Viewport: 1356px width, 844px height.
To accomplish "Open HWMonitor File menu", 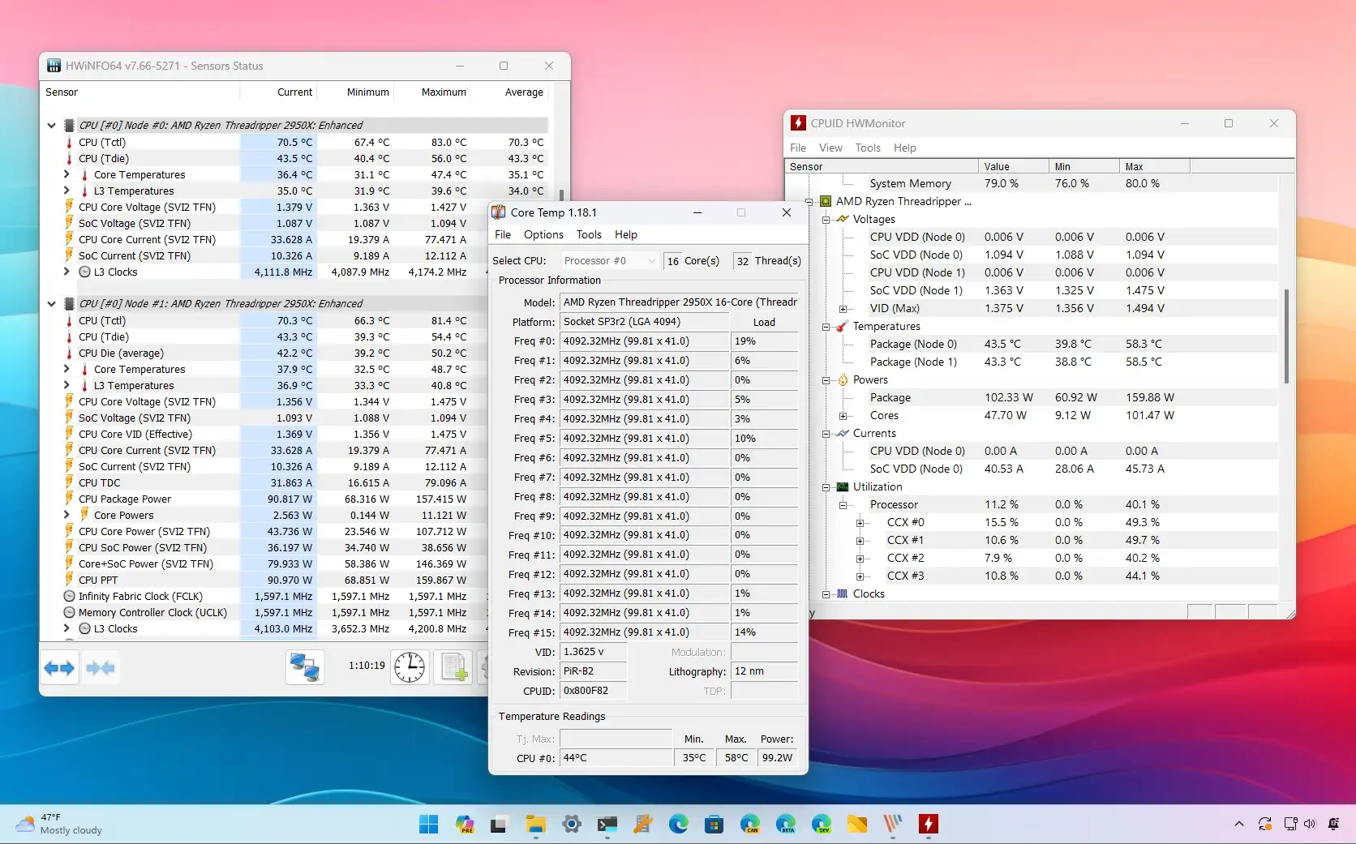I will coord(798,148).
